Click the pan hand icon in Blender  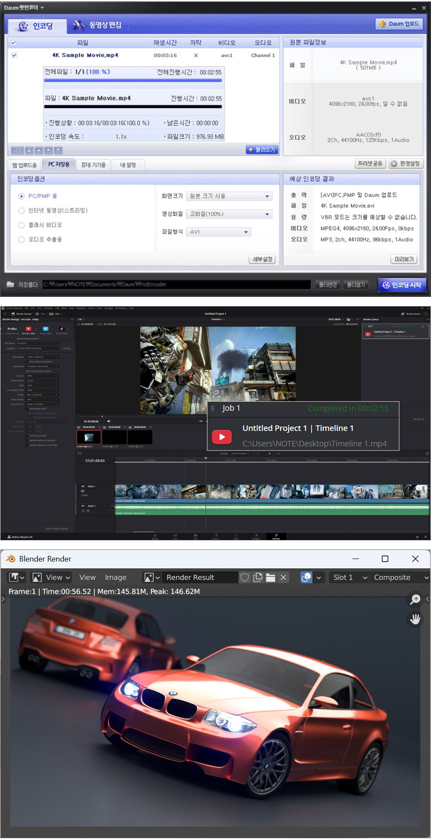415,619
